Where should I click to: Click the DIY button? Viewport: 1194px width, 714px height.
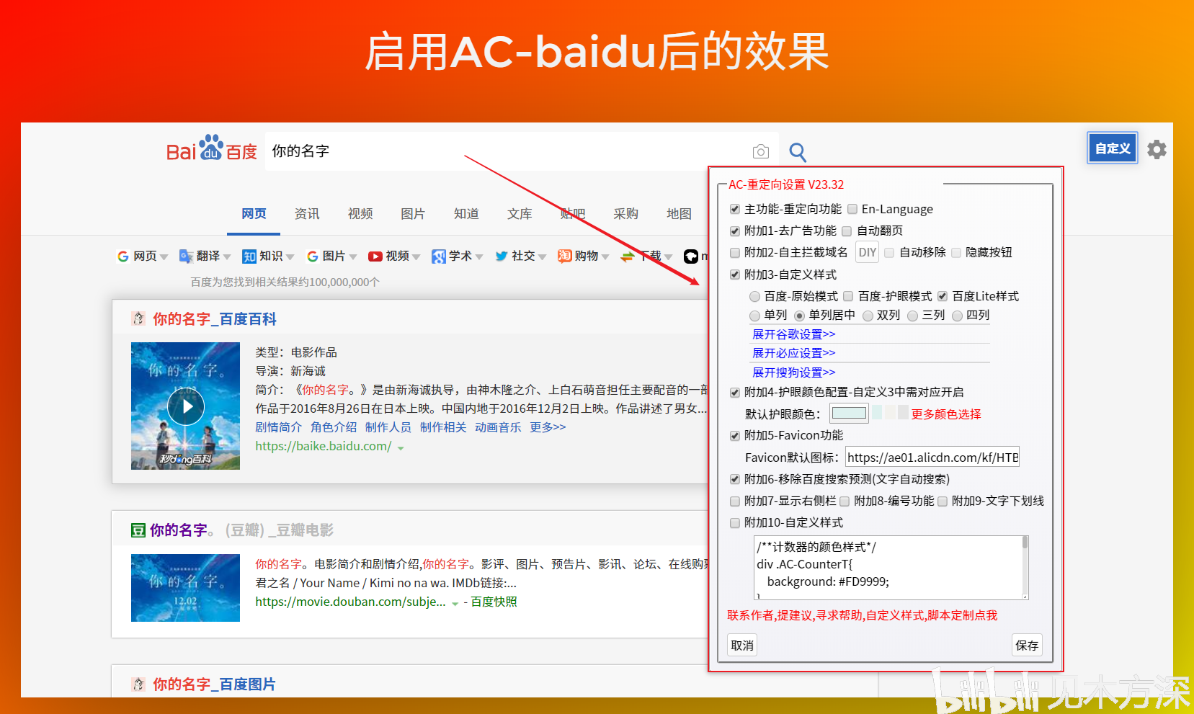click(868, 252)
